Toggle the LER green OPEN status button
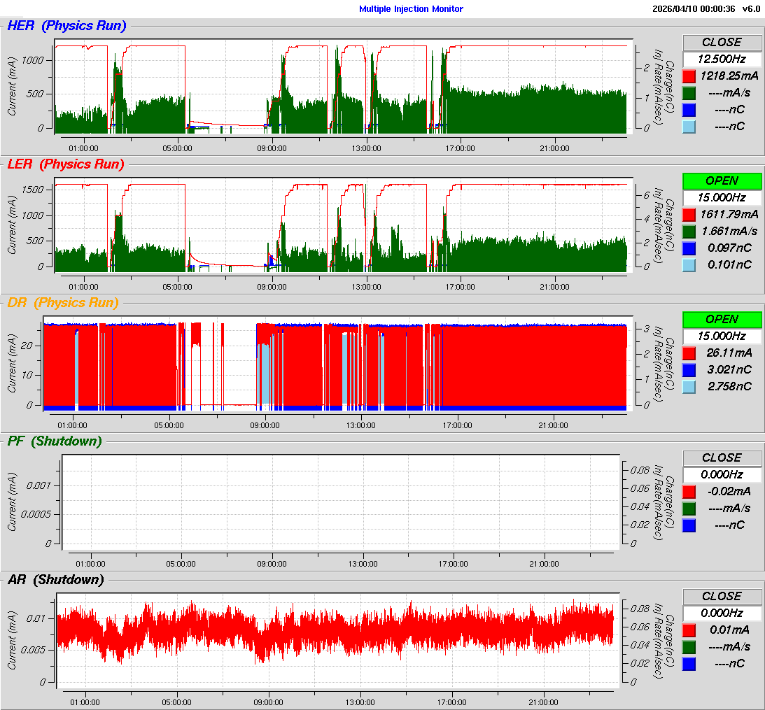The width and height of the screenshot is (765, 710). [722, 180]
